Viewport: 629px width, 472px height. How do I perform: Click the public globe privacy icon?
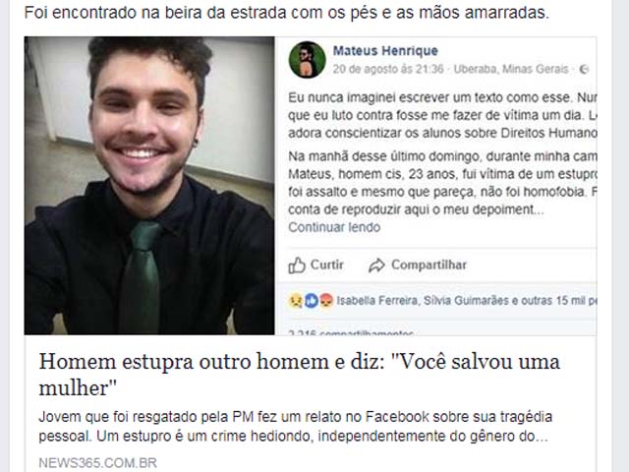[x=584, y=70]
